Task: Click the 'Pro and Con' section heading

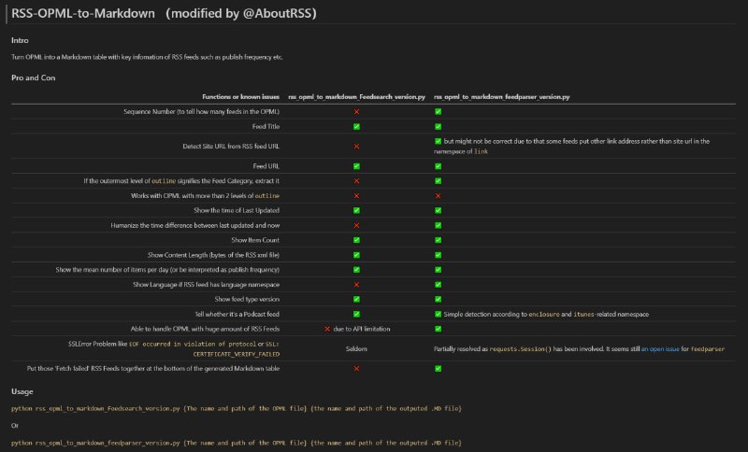Action: [x=34, y=78]
